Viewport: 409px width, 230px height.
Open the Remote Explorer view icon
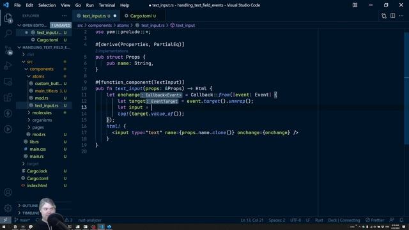coord(8,82)
